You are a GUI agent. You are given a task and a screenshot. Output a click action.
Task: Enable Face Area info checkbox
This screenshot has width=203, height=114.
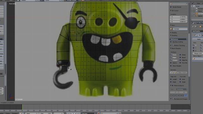tap(180, 79)
